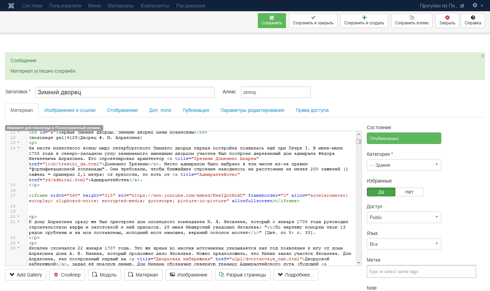This screenshot has height=291, width=490.
Task: Click the Joomla logo icon
Action: pyautogui.click(x=11, y=6)
